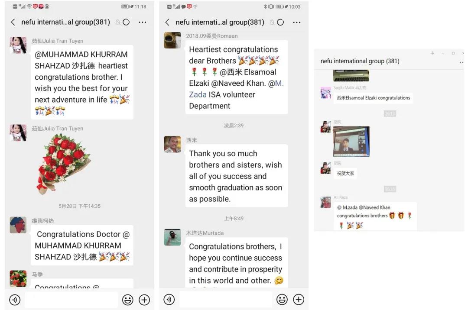This screenshot has height=310, width=468.
Task: Tap the plus attachment button in left chat
Action: tap(144, 300)
